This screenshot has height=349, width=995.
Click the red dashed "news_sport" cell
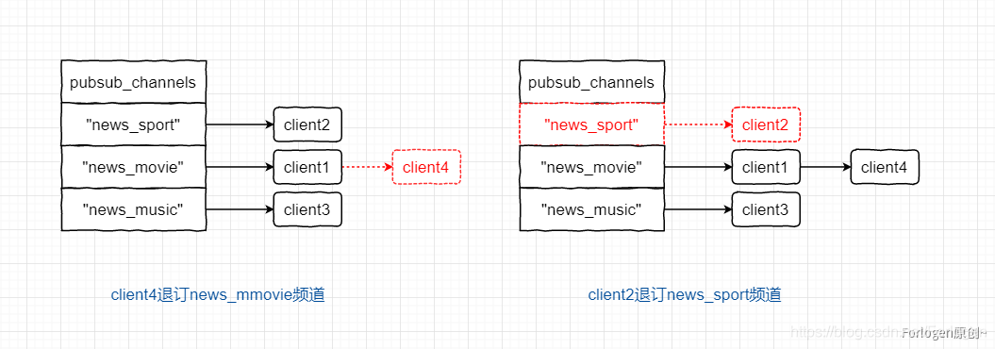point(591,125)
